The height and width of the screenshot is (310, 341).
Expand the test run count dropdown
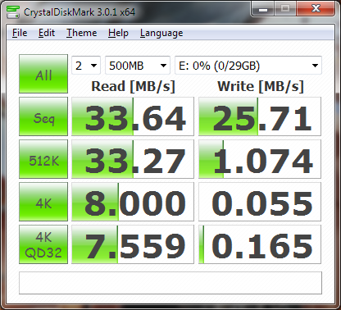pyautogui.click(x=86, y=66)
